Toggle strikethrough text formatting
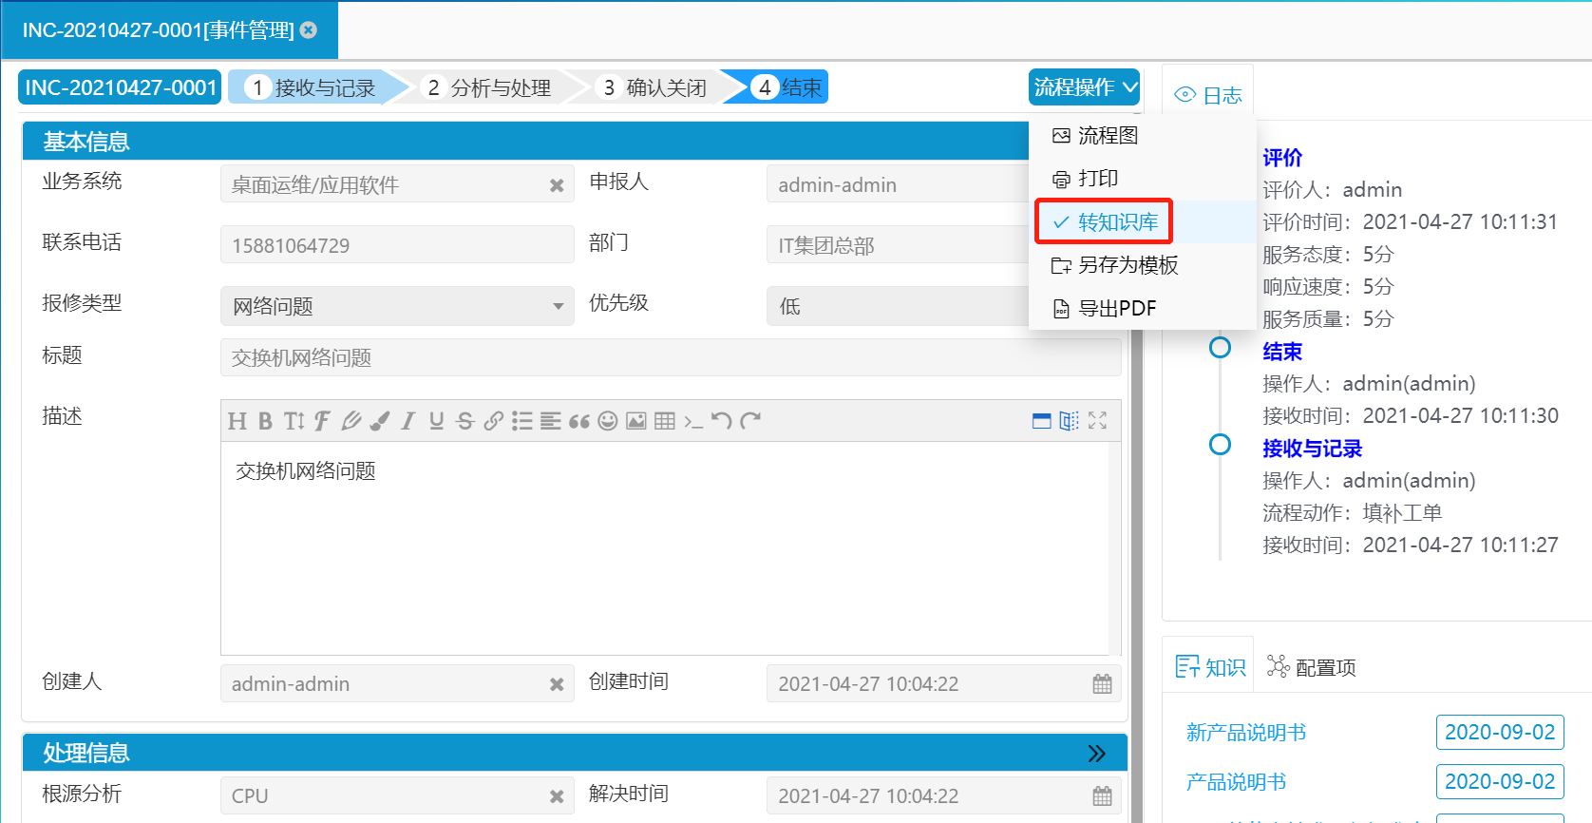The image size is (1592, 823). pyautogui.click(x=464, y=421)
